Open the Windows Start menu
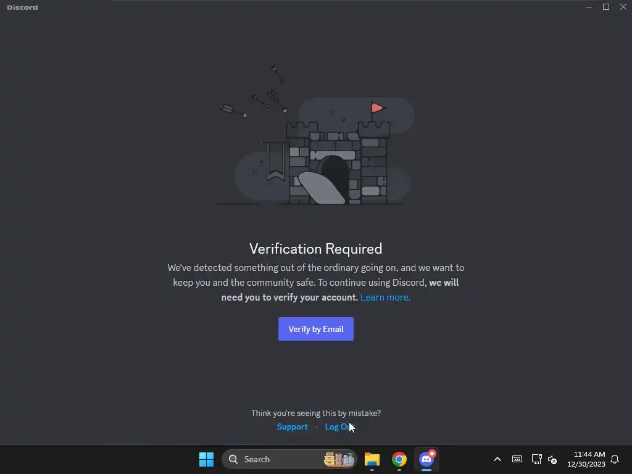This screenshot has height=474, width=632. pos(206,459)
